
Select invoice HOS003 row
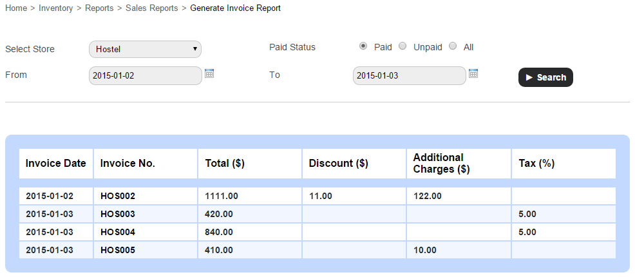click(118, 214)
